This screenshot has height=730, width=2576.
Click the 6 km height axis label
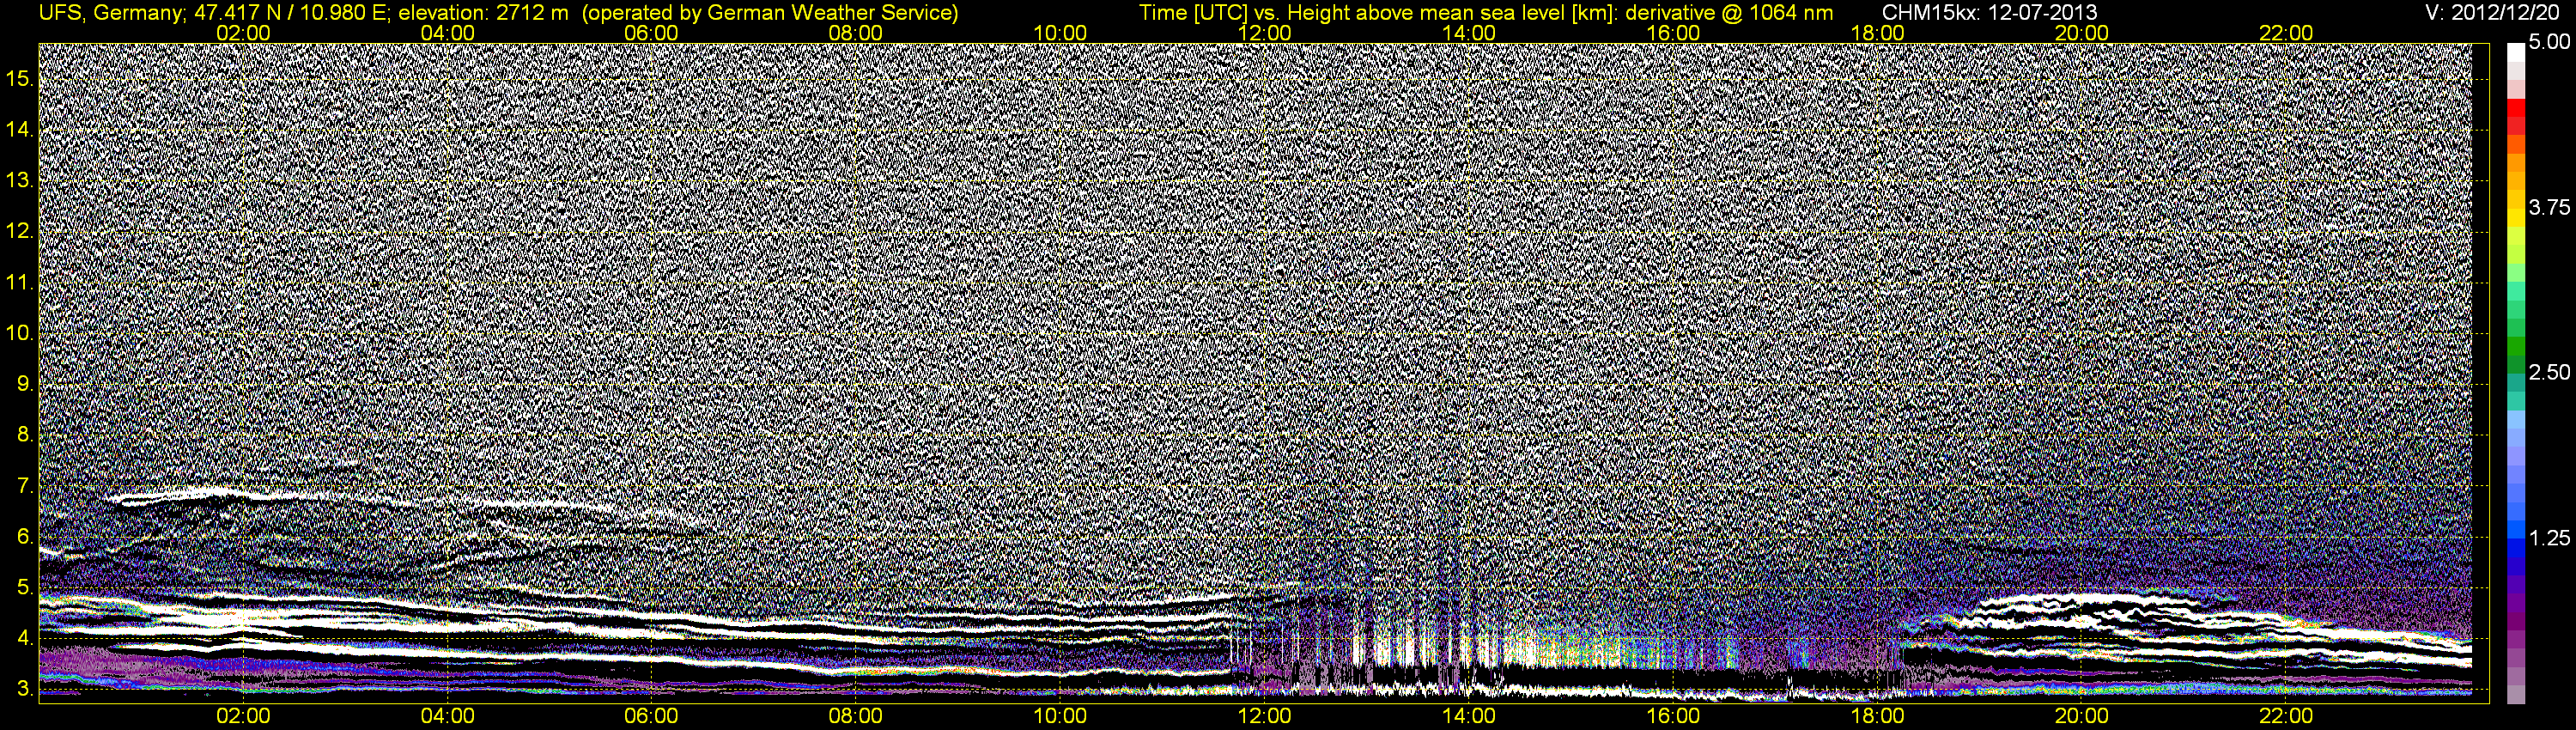25,537
